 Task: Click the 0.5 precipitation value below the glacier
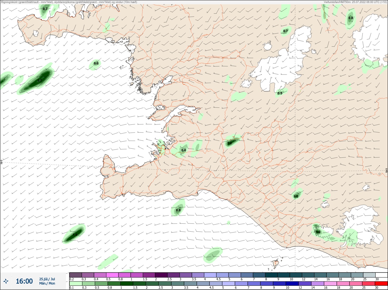[x=280, y=93]
